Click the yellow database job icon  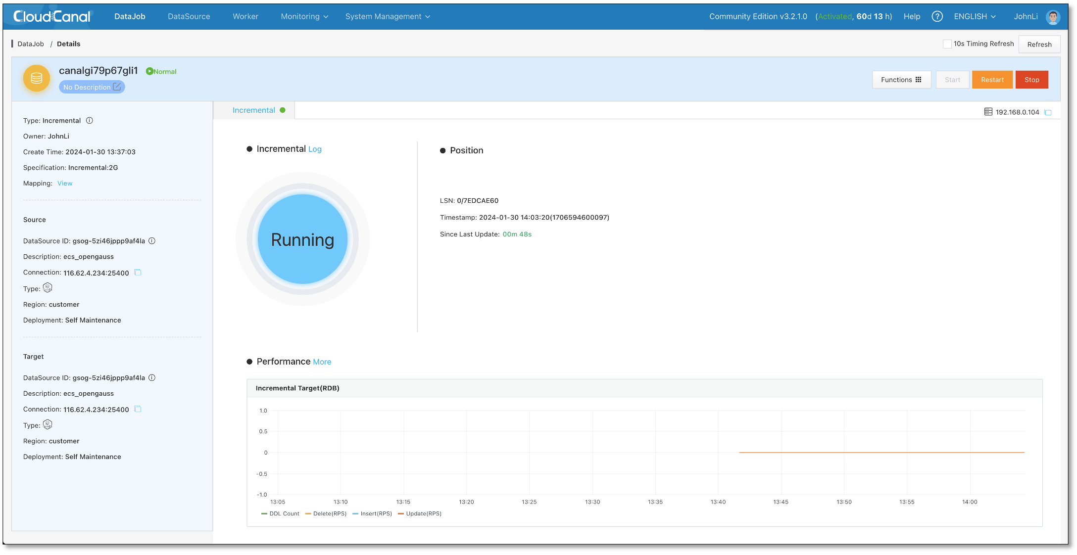pos(37,78)
